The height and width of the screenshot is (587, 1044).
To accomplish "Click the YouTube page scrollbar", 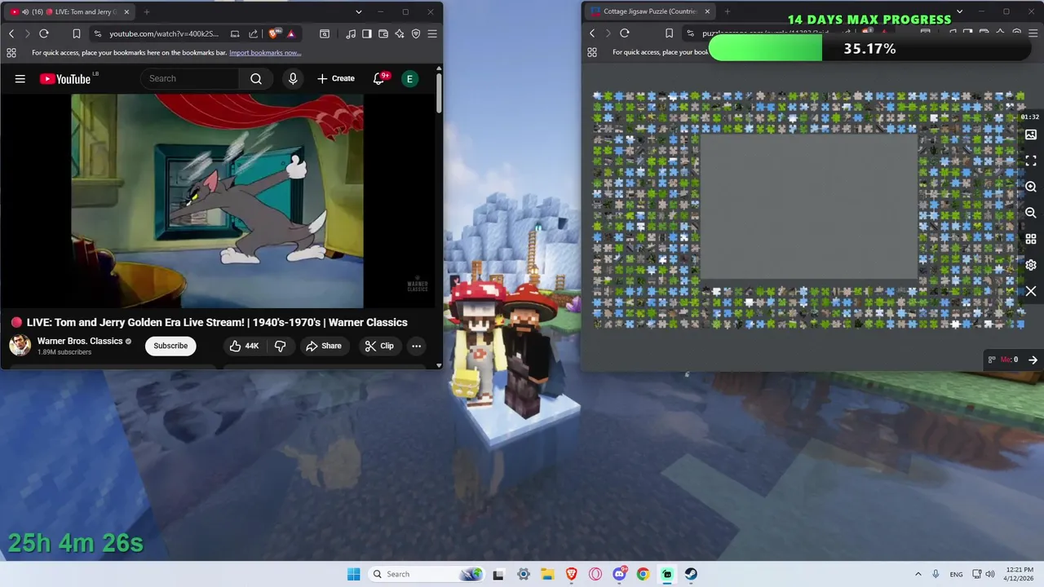I will point(439,94).
